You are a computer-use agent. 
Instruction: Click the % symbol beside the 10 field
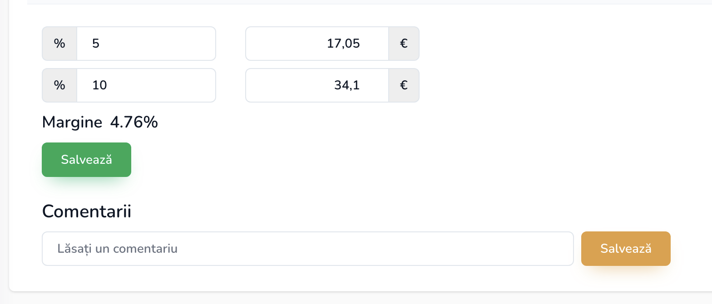(59, 85)
